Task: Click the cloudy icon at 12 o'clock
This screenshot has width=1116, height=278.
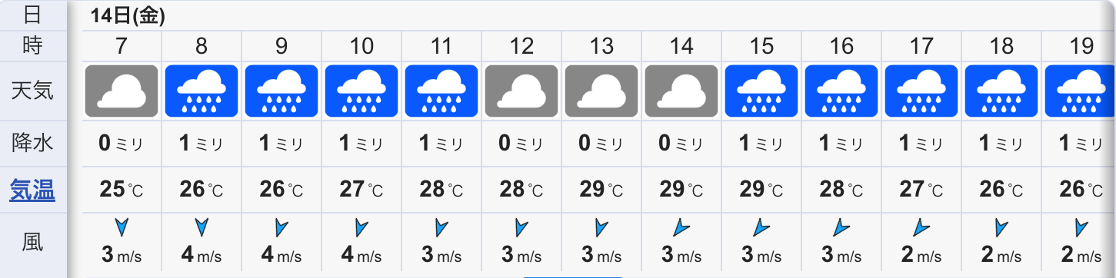Action: click(x=521, y=91)
